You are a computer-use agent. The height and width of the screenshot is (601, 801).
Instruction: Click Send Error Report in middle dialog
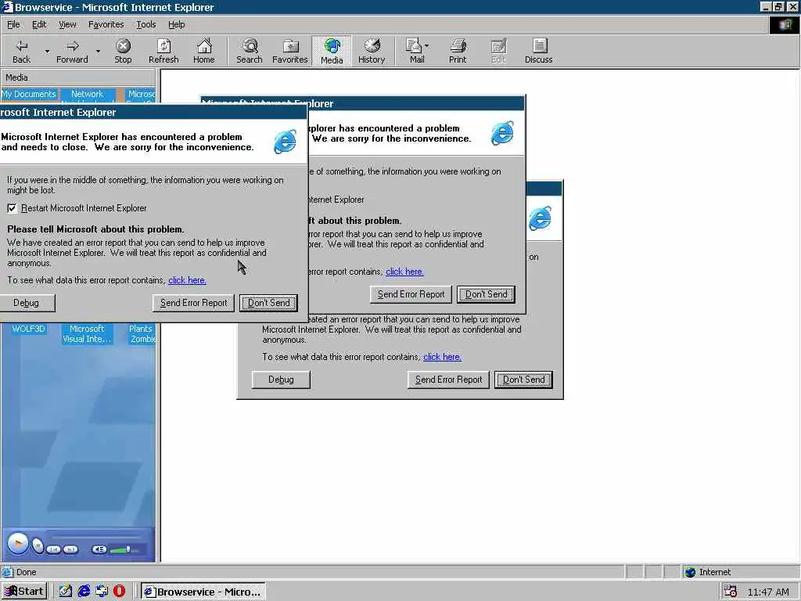tap(411, 294)
